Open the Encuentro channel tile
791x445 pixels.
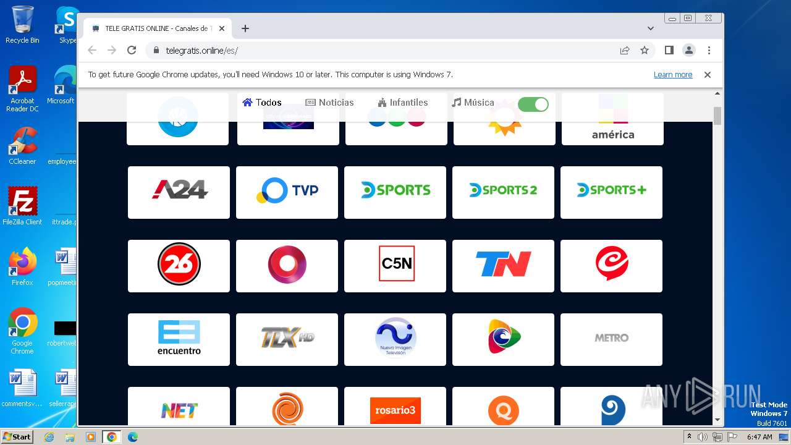[179, 339]
